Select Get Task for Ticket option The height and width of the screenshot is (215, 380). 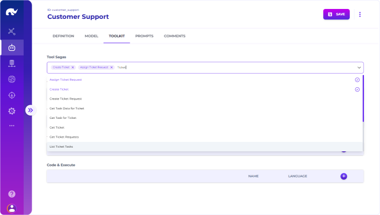205,118
